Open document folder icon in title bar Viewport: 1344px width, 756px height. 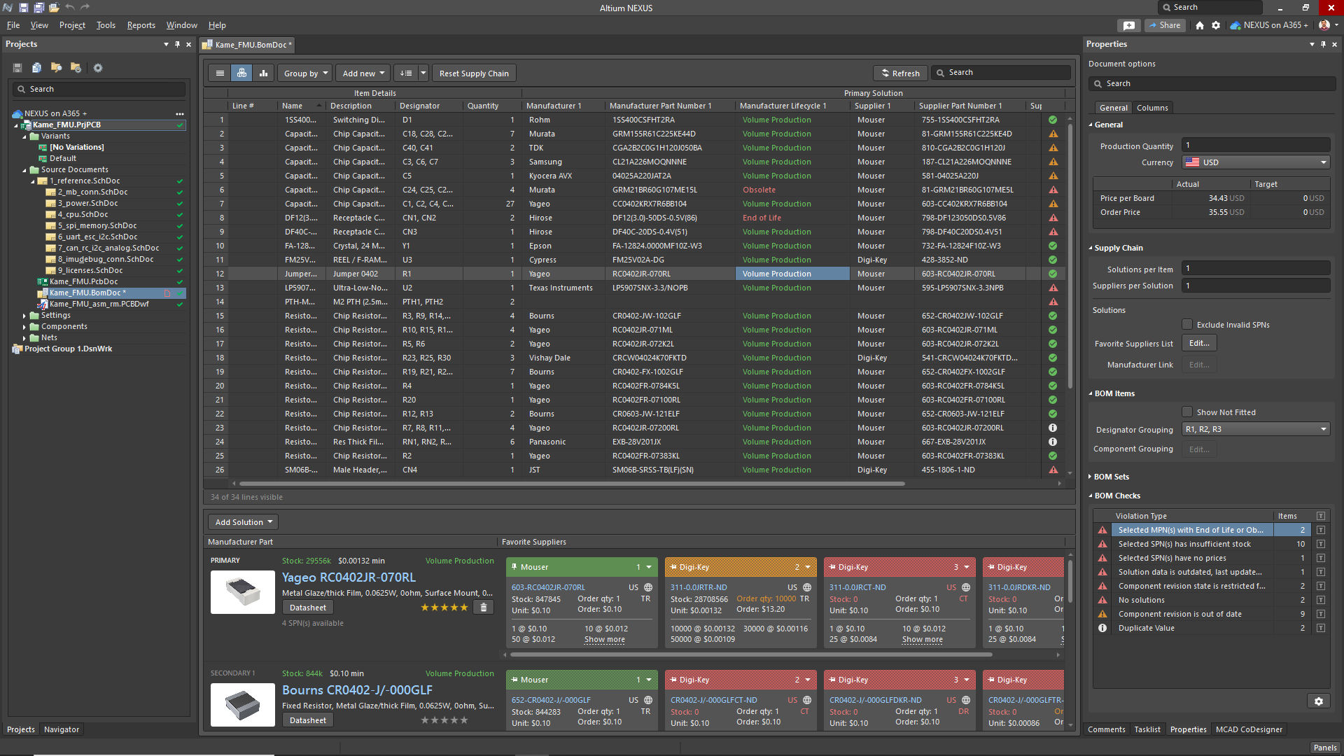tap(54, 8)
